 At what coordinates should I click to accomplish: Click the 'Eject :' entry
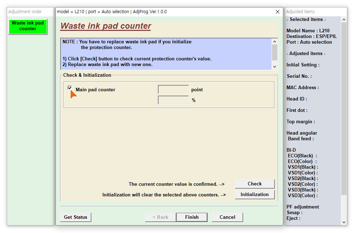[293, 218]
